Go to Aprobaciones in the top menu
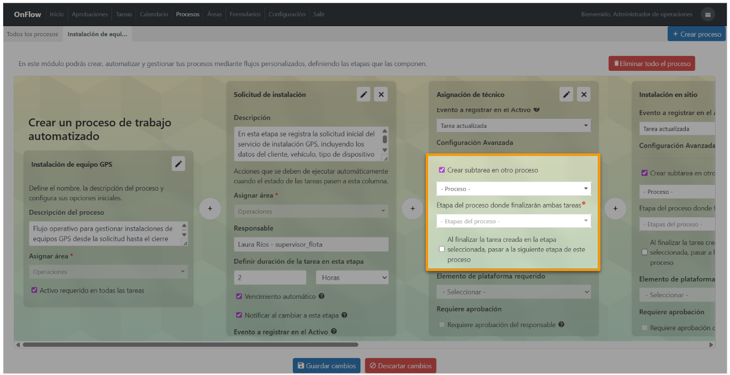The height and width of the screenshot is (375, 730). point(90,14)
